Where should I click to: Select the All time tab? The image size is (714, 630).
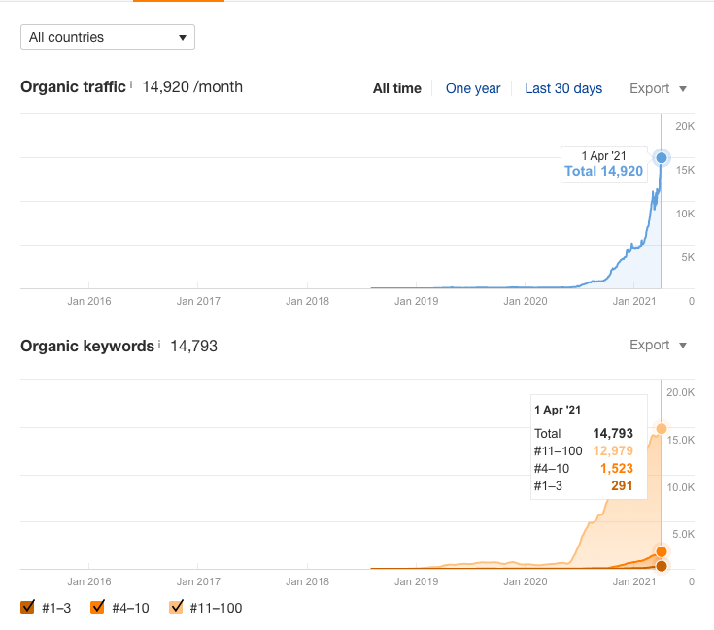(x=397, y=88)
